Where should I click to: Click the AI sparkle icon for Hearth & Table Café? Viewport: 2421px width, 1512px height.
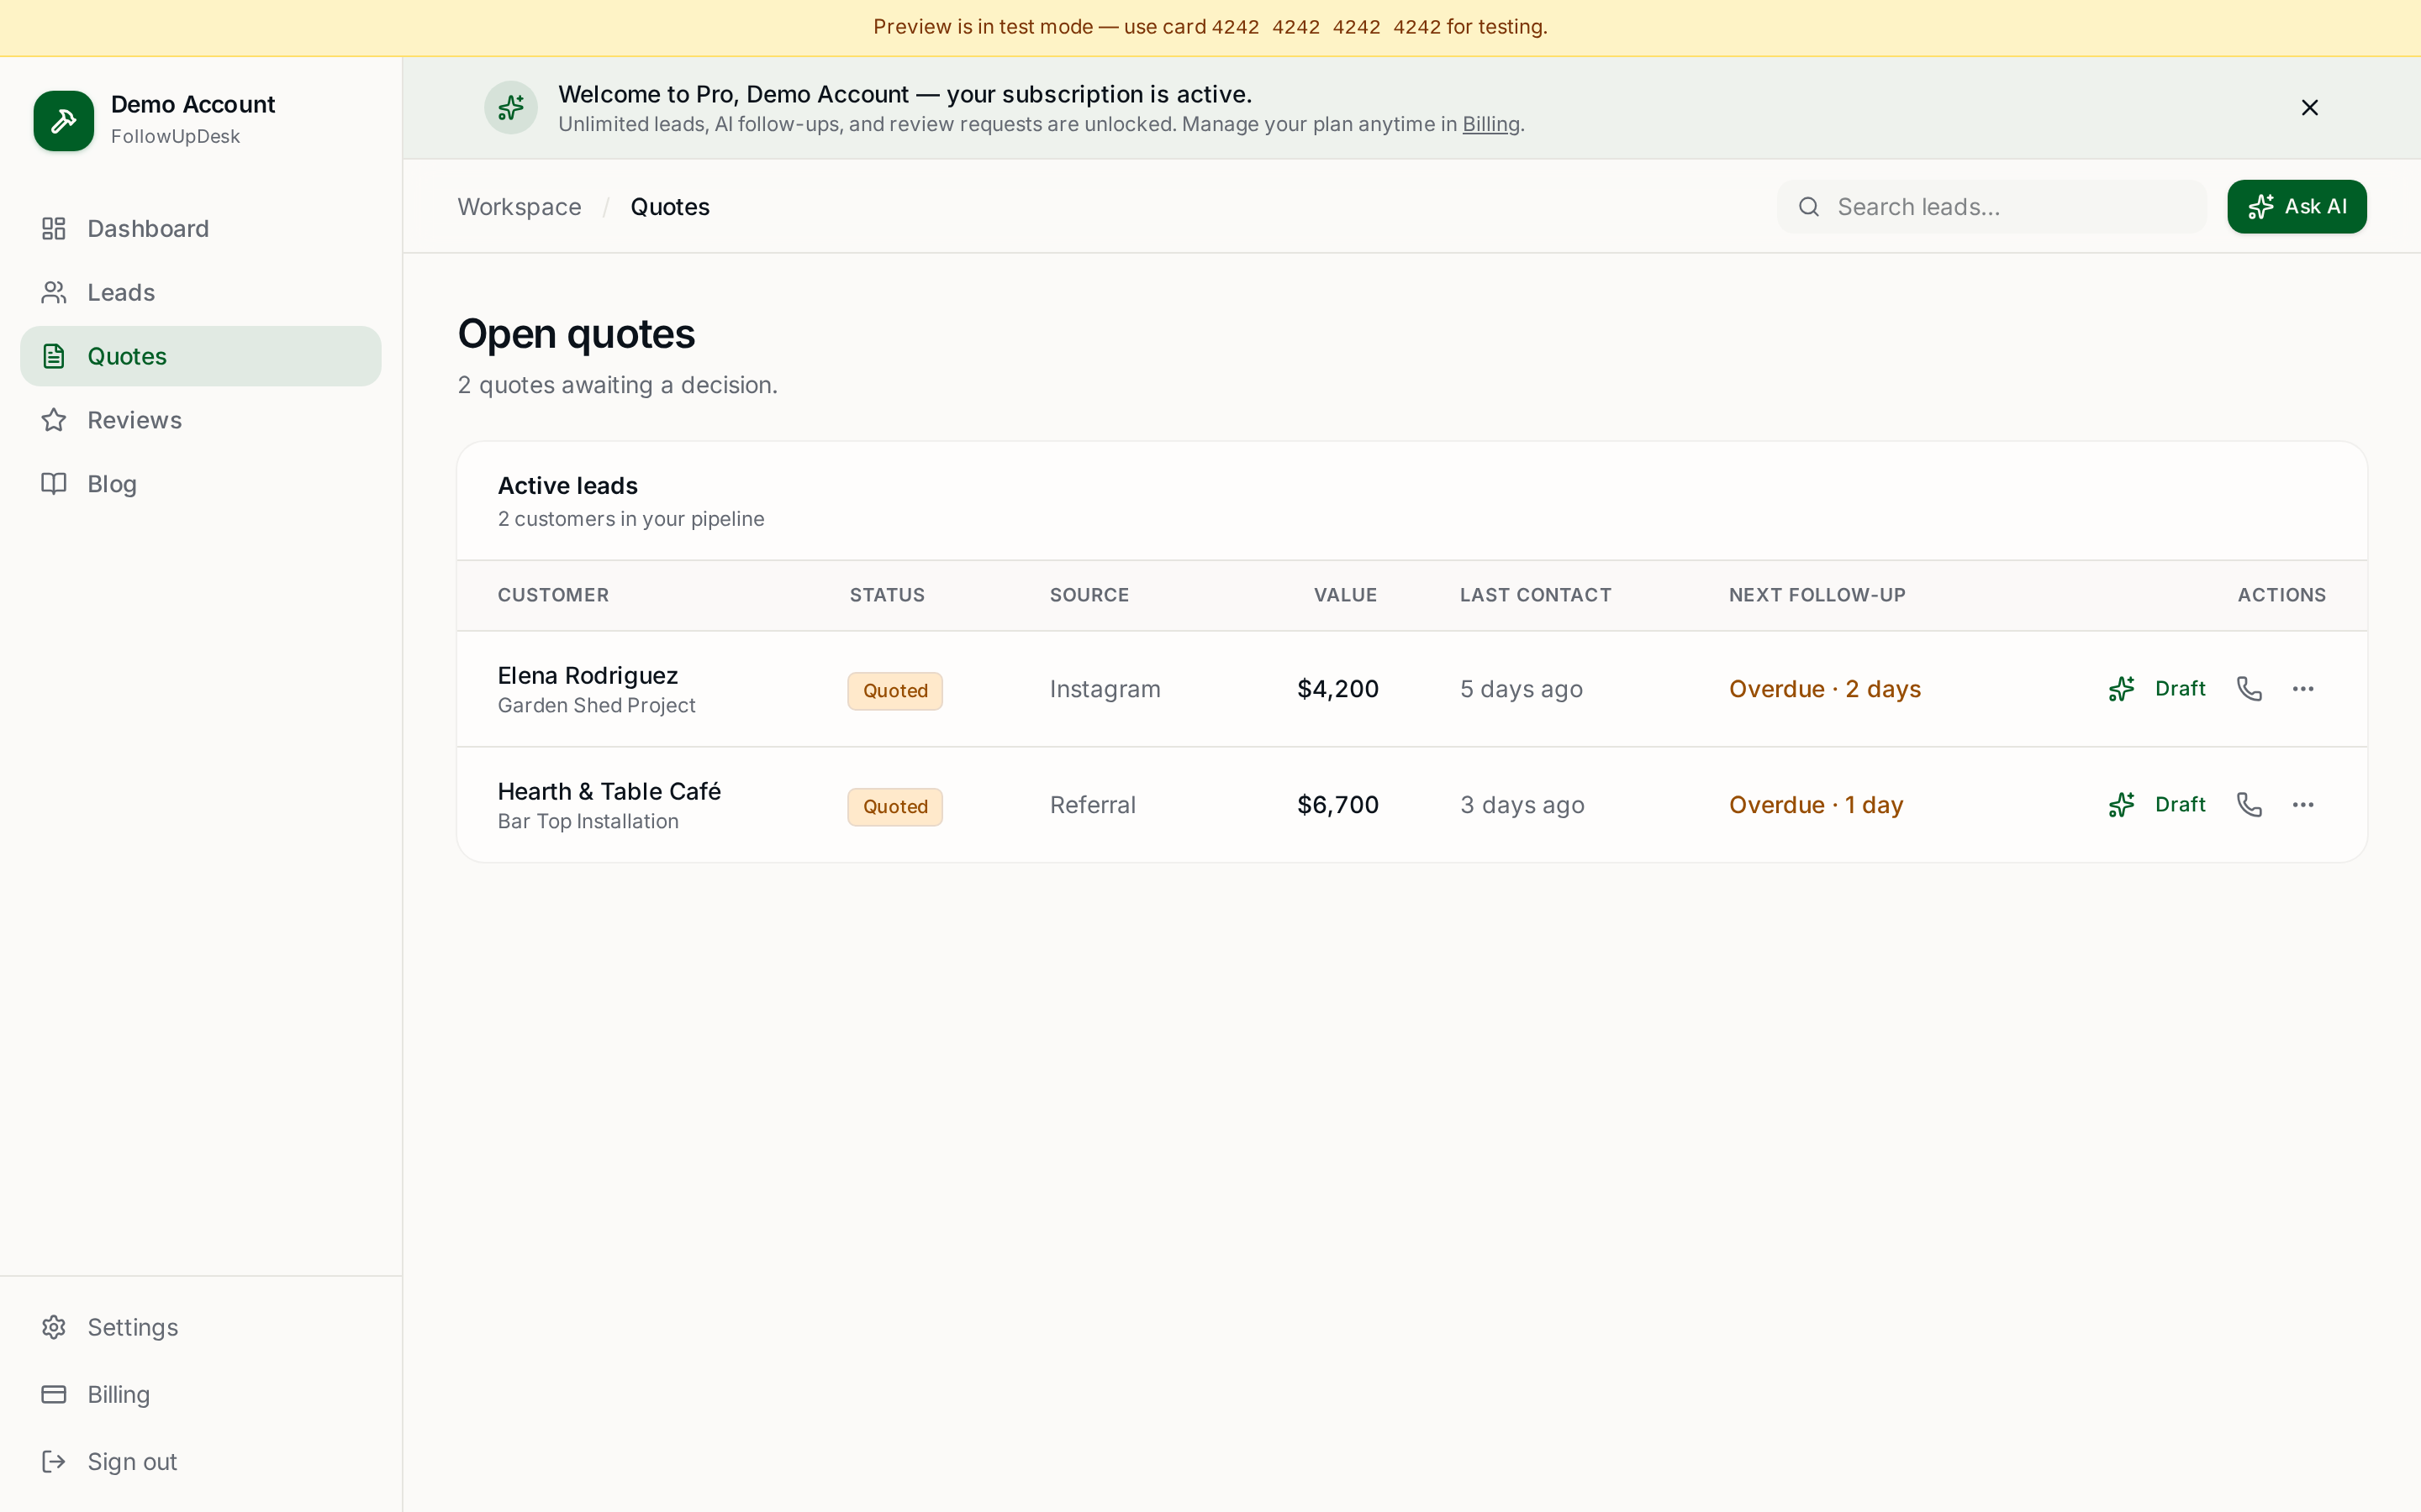coord(2122,805)
